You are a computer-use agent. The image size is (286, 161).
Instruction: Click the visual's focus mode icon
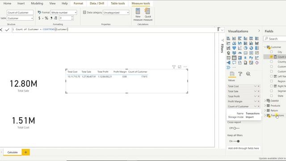180,67
